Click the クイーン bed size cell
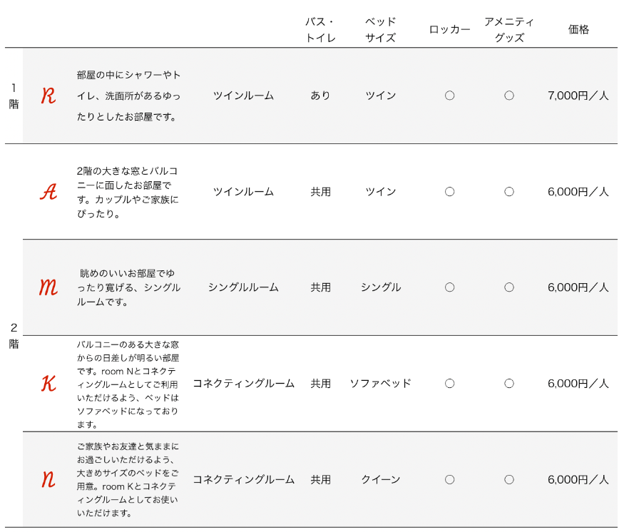This screenshot has width=619, height=532. point(381,479)
